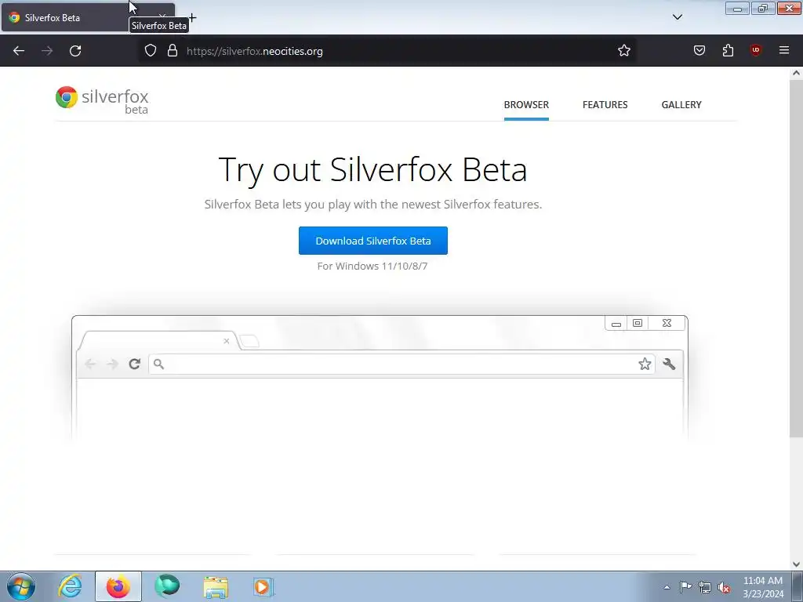Image resolution: width=803 pixels, height=602 pixels.
Task: Click the muted volume tray icon
Action: [724, 587]
